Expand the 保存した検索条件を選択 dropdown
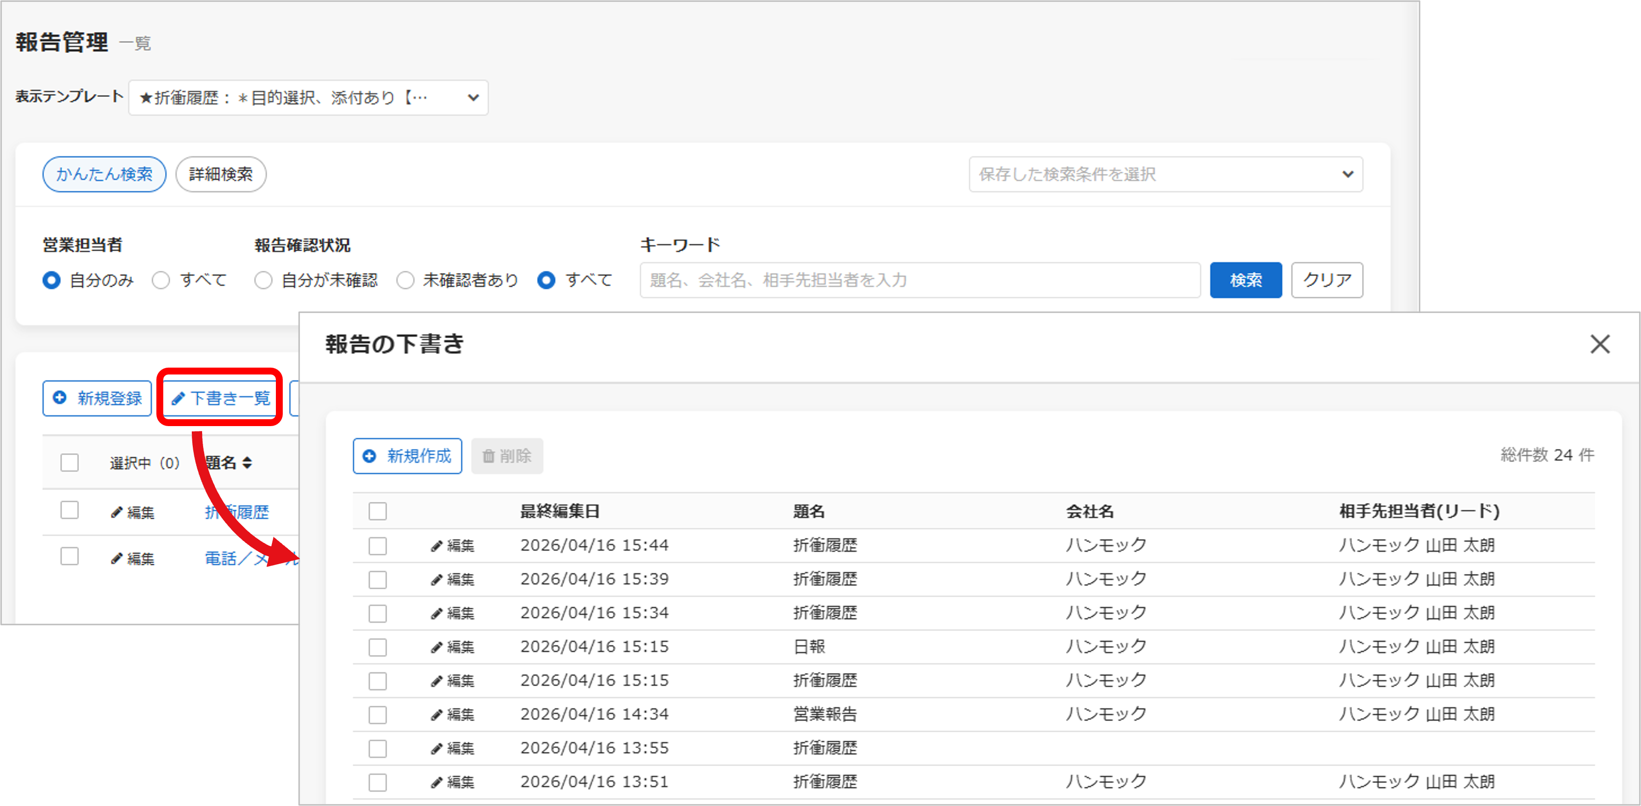Image resolution: width=1641 pixels, height=806 pixels. [x=1165, y=174]
